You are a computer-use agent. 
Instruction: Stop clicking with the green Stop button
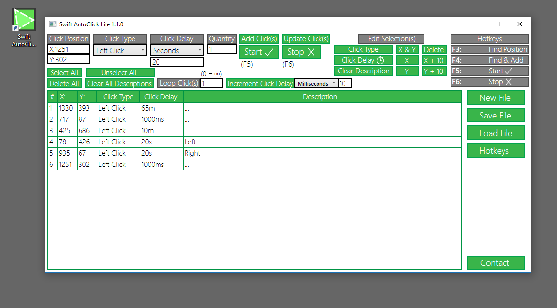[301, 52]
